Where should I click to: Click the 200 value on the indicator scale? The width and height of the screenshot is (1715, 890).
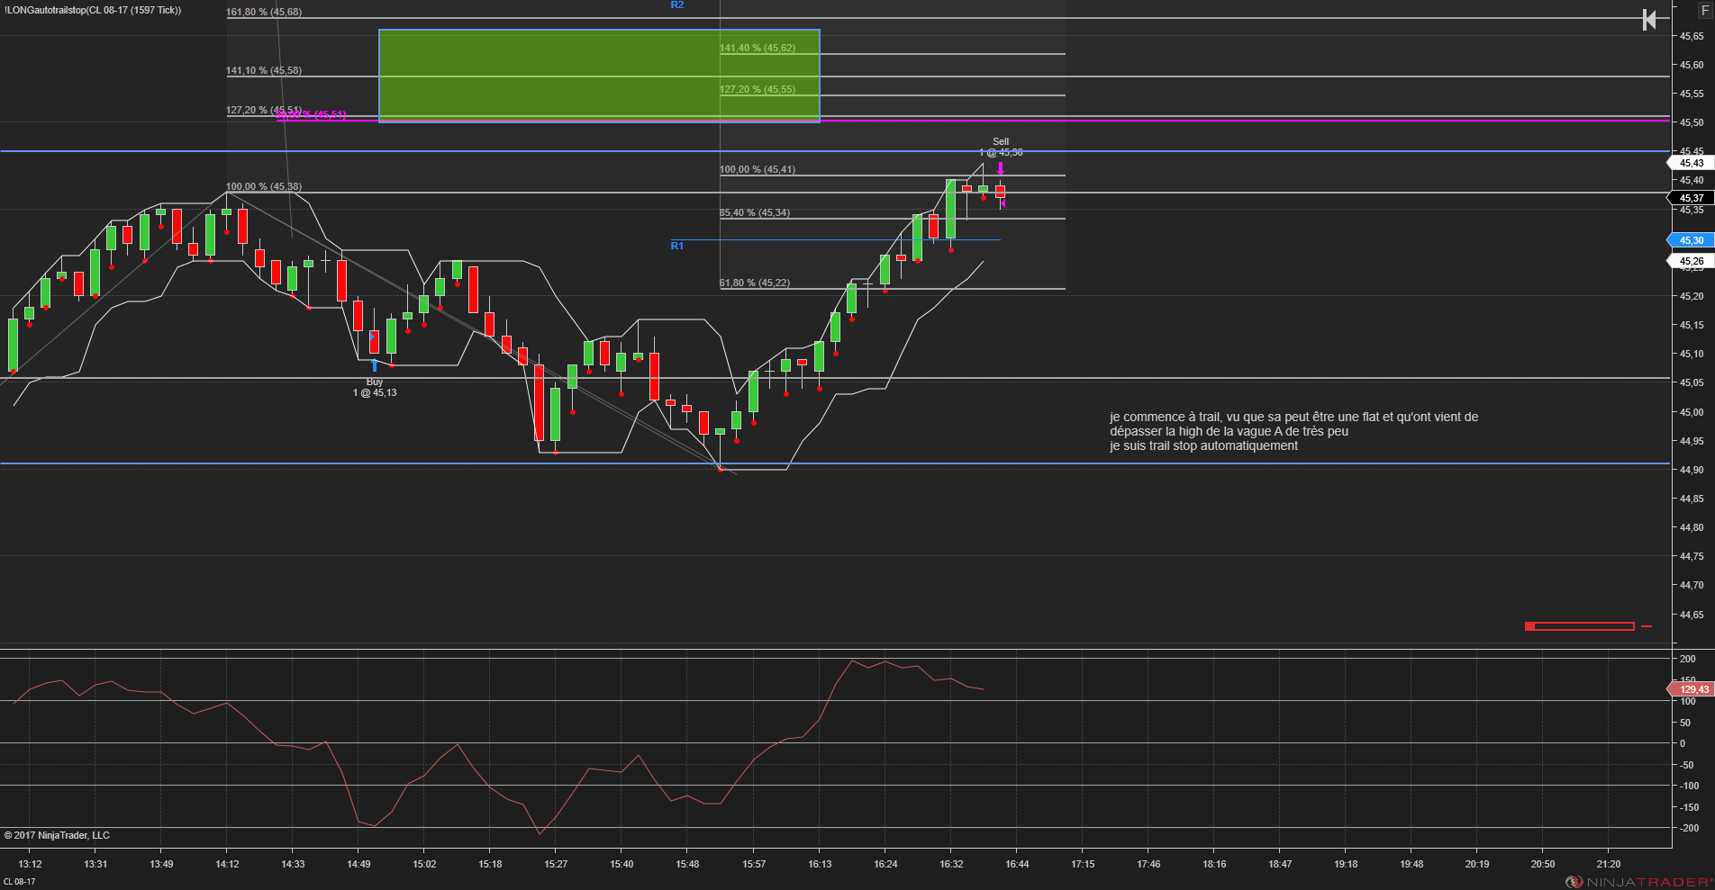(1688, 659)
